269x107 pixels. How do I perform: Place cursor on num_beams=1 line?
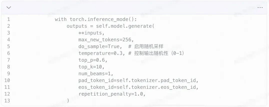pyautogui.click(x=96, y=74)
